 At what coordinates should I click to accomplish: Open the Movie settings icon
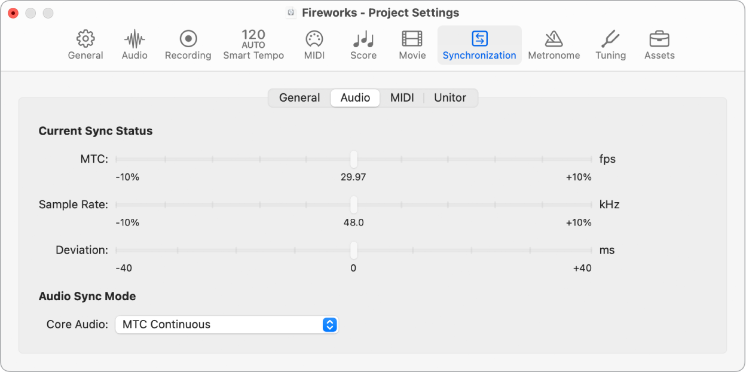pyautogui.click(x=412, y=45)
